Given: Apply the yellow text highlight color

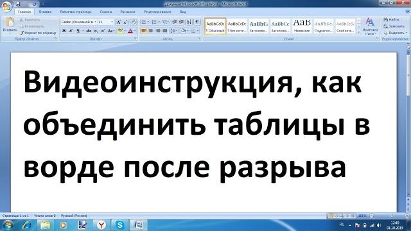Looking at the screenshot, I should pyautogui.click(x=120, y=31).
